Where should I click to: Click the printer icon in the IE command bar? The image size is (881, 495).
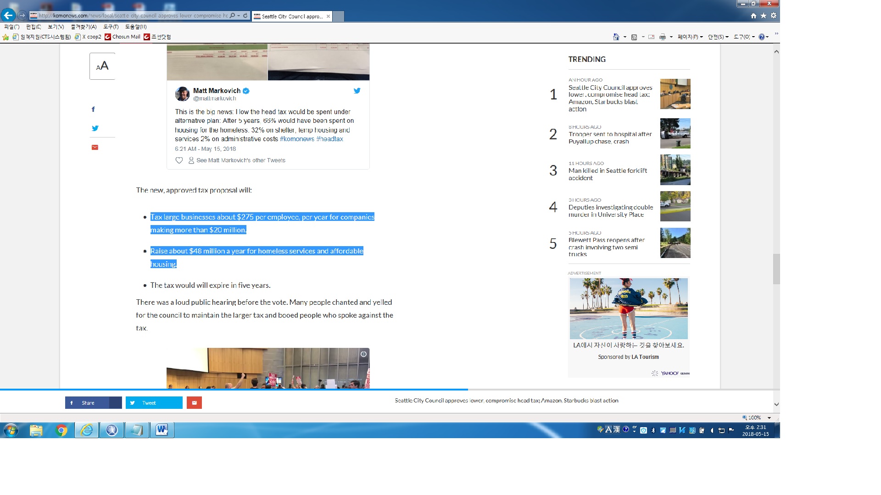(662, 37)
